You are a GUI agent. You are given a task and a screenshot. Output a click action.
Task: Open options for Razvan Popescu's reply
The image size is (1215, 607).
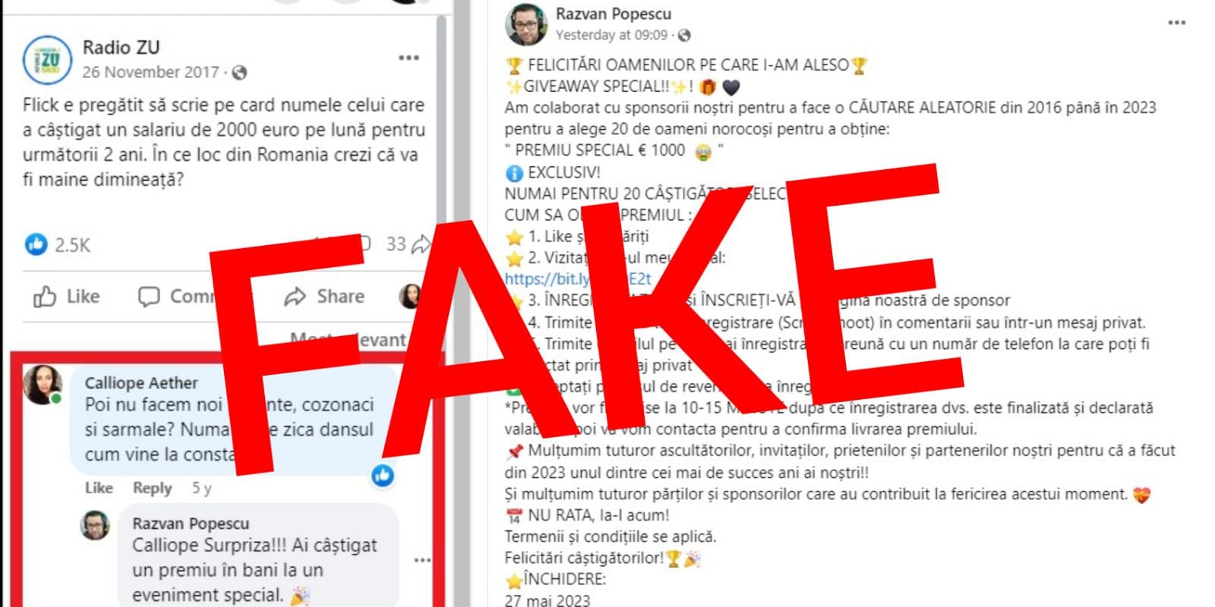(x=422, y=560)
